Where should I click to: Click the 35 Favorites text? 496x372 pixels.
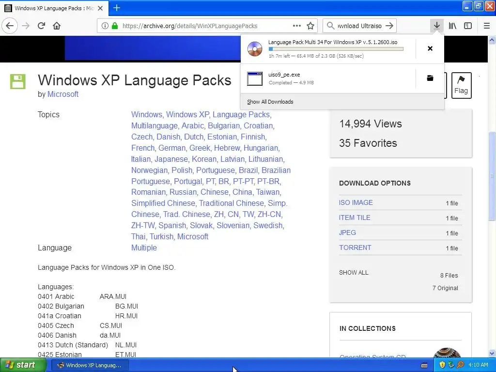tap(368, 143)
